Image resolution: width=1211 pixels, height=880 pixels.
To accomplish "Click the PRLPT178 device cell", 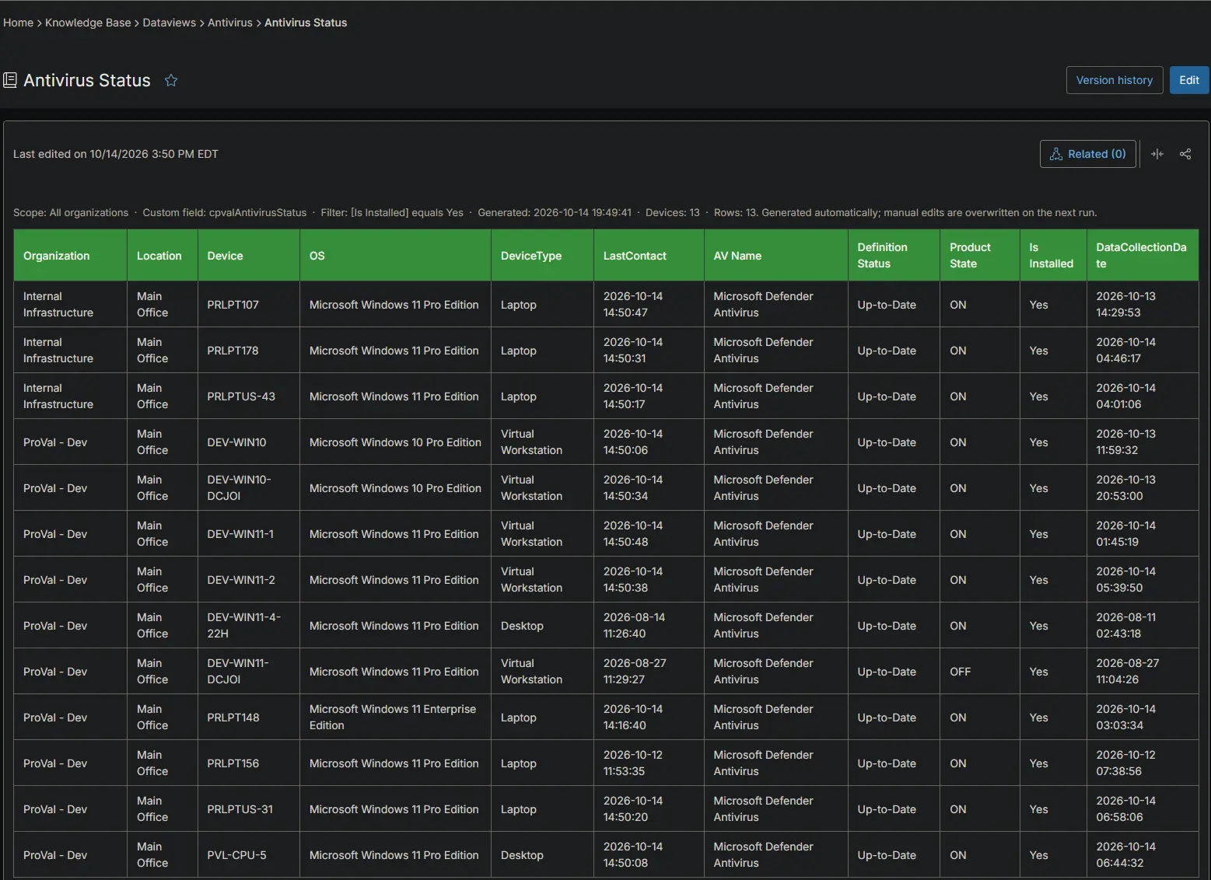I will (x=249, y=350).
